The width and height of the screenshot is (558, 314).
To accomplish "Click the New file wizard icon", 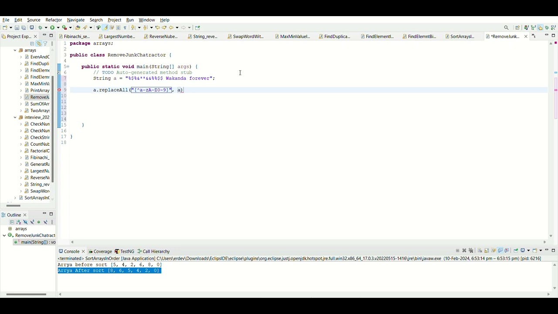I will [5, 27].
